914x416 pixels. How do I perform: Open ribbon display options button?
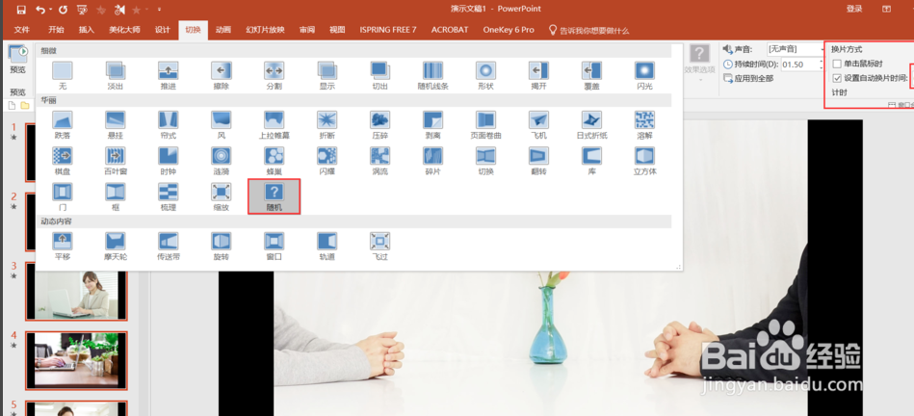tap(887, 9)
